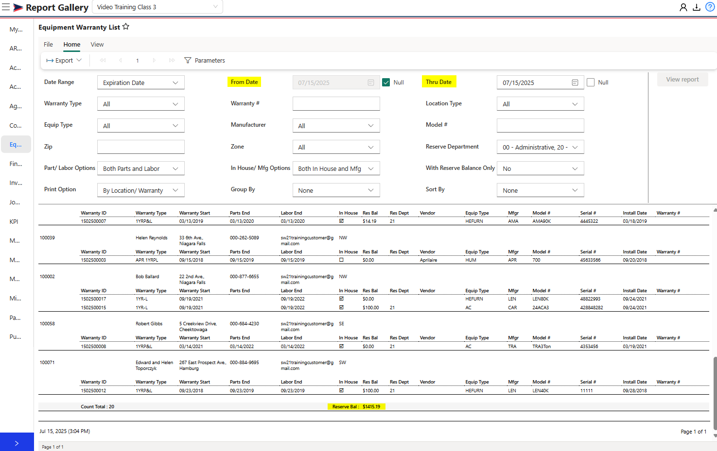This screenshot has height=451, width=717.
Task: Click customer name Helen Reynolds
Action: (x=151, y=238)
